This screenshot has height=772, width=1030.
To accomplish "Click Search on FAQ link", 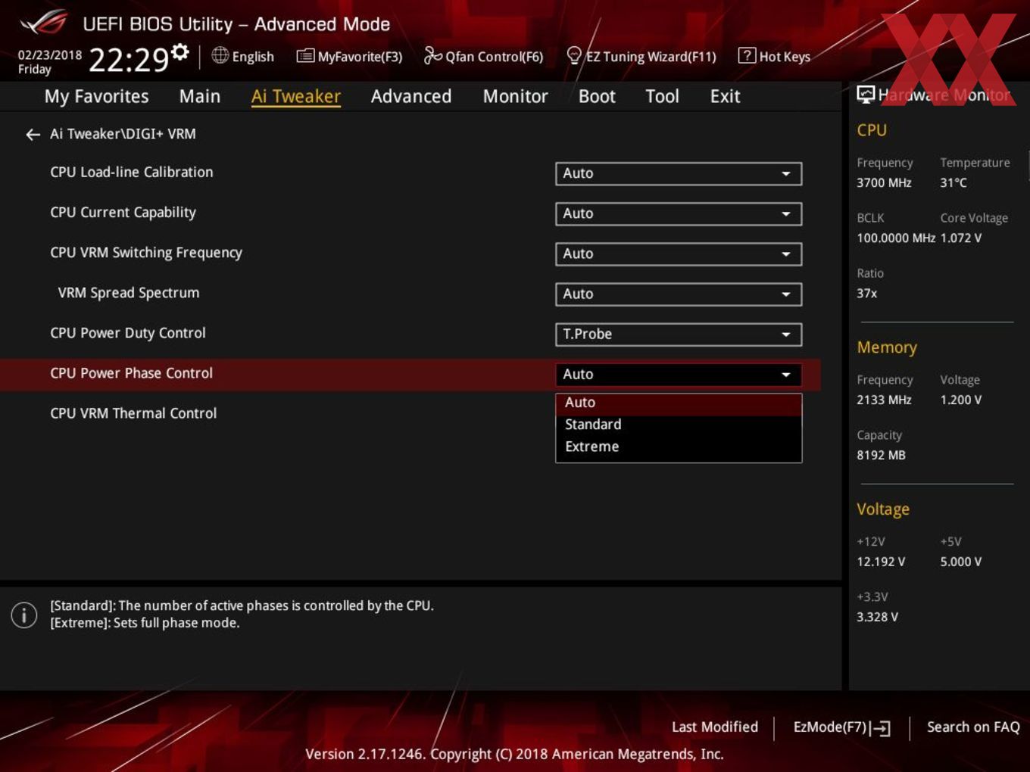I will point(973,727).
